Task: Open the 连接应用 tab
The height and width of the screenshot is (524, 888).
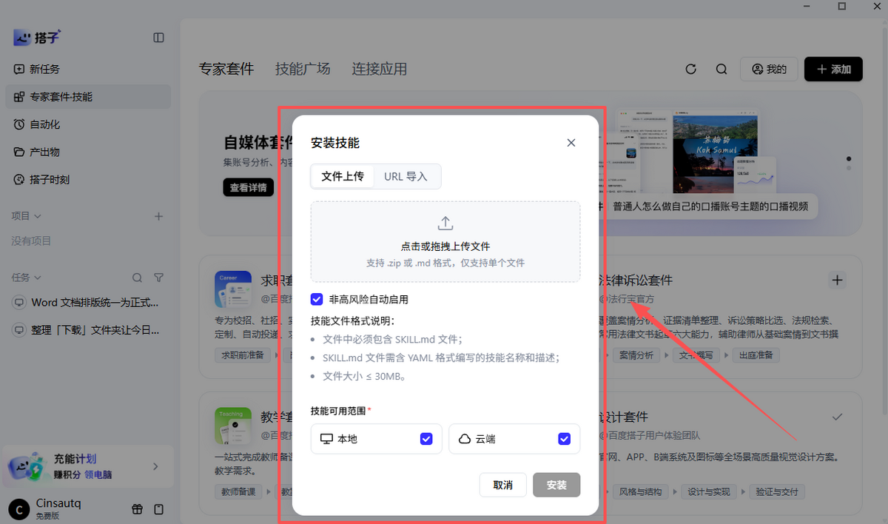Action: pyautogui.click(x=380, y=69)
